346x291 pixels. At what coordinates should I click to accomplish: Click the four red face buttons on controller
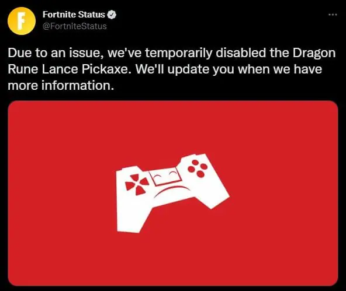(x=198, y=169)
